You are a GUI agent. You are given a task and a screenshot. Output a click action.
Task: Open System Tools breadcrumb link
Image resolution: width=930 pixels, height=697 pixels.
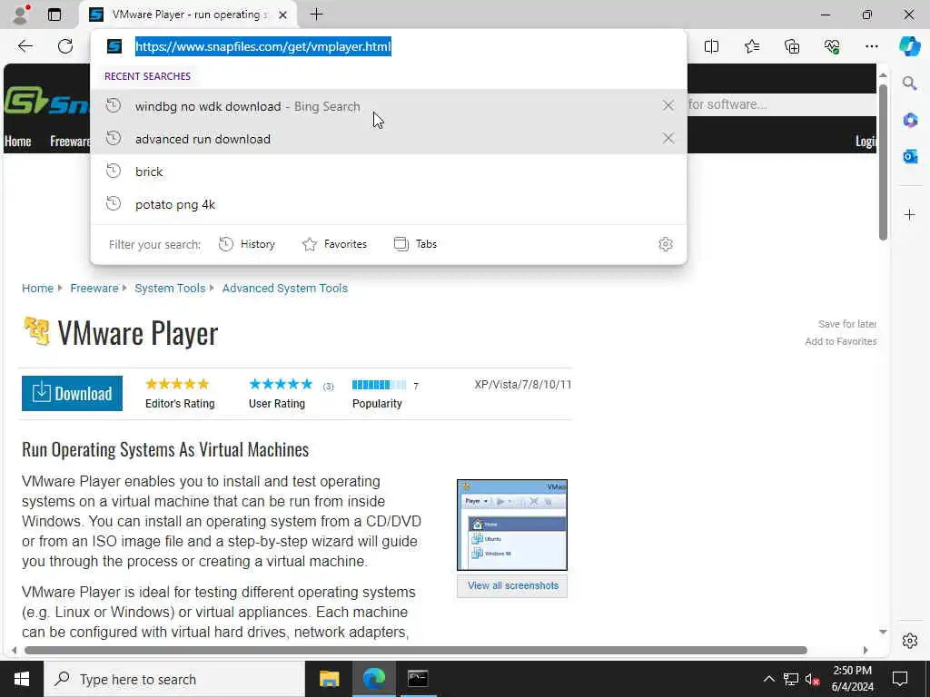(x=170, y=288)
